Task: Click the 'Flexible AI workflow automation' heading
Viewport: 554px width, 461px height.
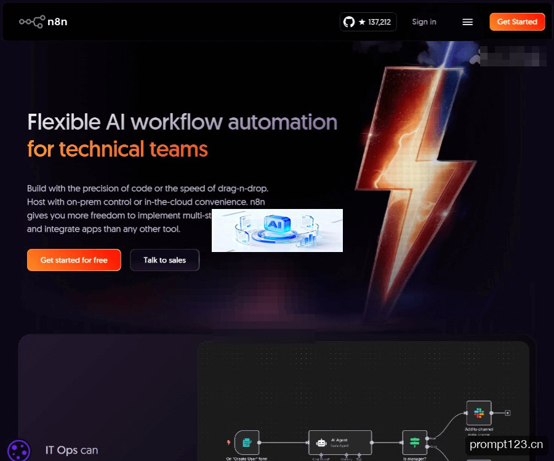Action: click(182, 122)
